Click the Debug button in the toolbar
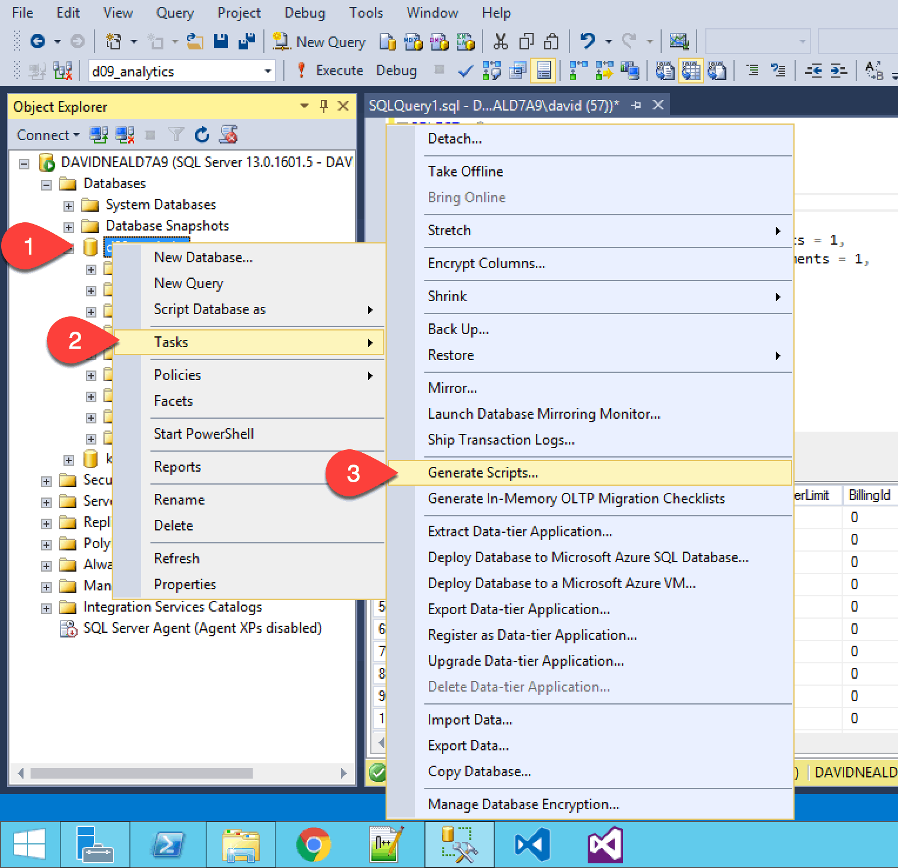The width and height of the screenshot is (898, 868). (x=397, y=71)
